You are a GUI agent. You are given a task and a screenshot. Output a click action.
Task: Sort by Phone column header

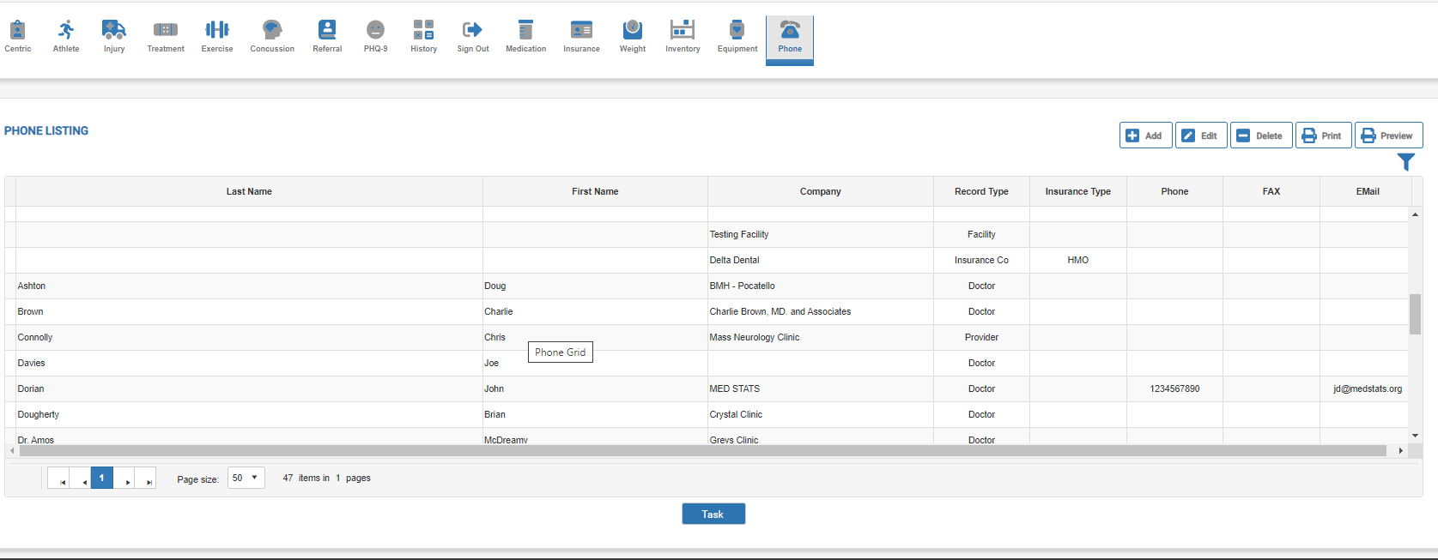tap(1174, 191)
